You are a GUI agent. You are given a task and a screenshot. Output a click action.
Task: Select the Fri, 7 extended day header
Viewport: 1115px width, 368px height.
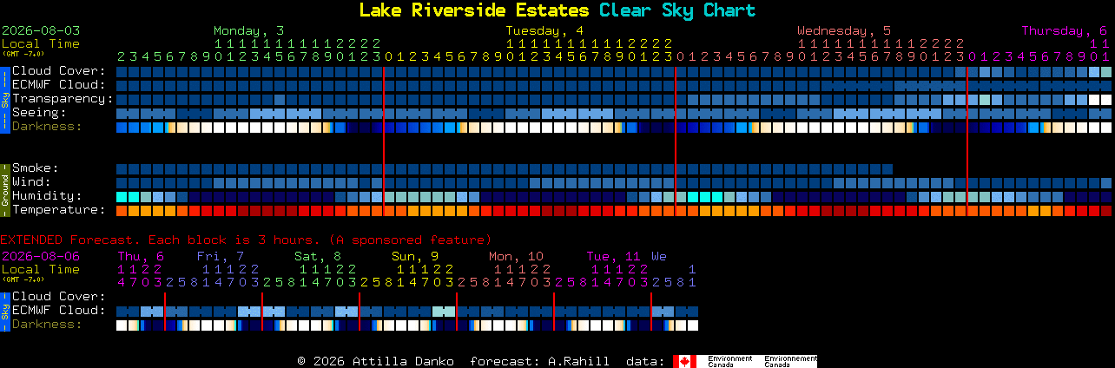[x=221, y=257]
